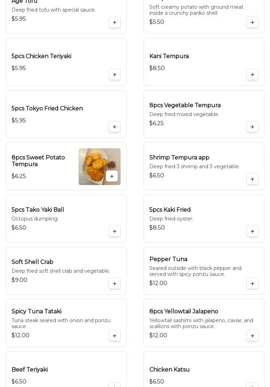270x387 pixels.
Task: Add Age Tofu to cart
Action: click(x=115, y=22)
